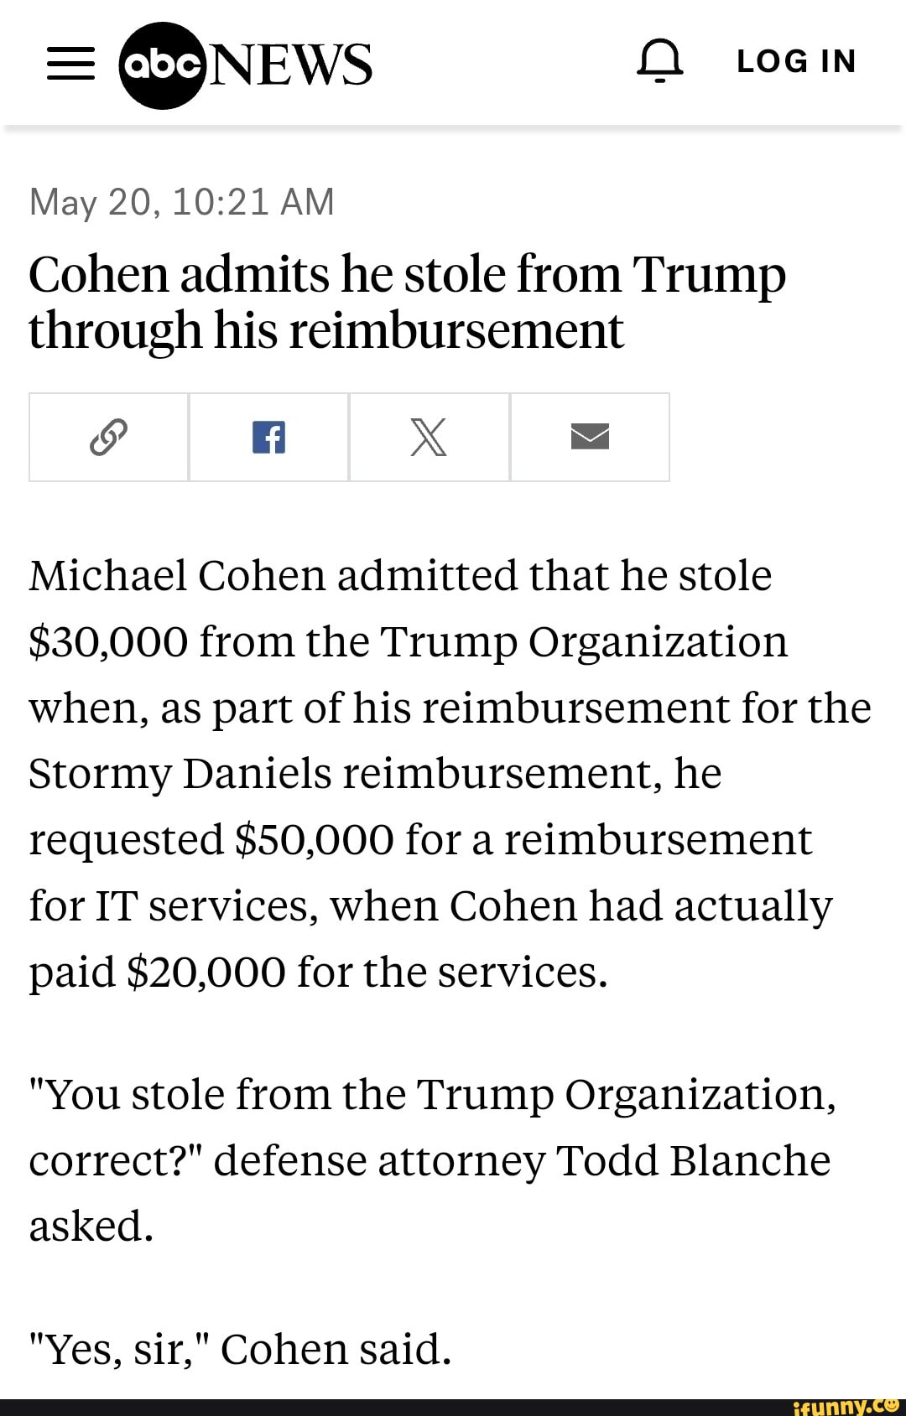Click the $20,000 amount in the article
The image size is (906, 1416).
point(206,973)
